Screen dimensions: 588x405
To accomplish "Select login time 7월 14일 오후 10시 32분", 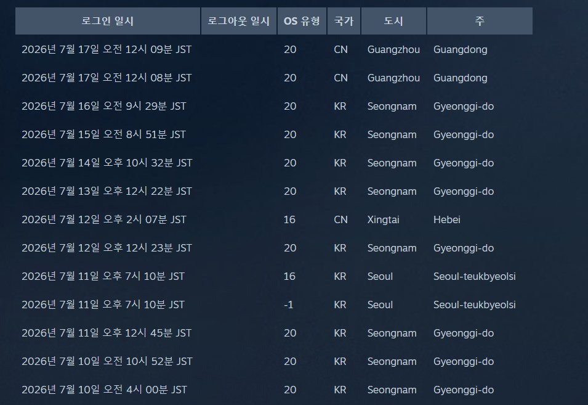I will [107, 163].
